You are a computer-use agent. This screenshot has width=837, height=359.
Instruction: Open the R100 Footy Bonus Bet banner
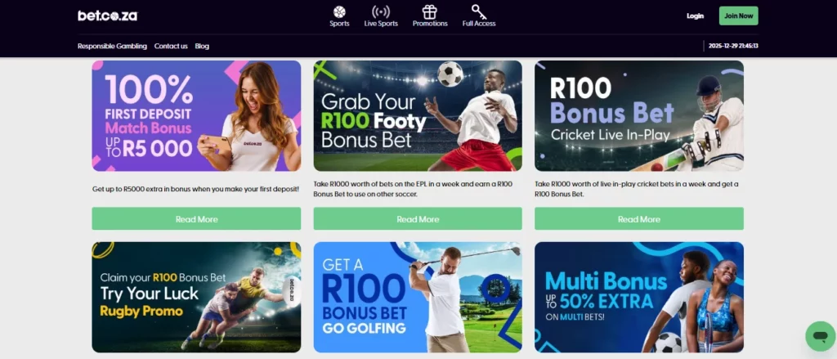click(x=418, y=116)
